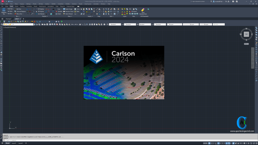Toggle Grid display in the status bar

point(209,143)
